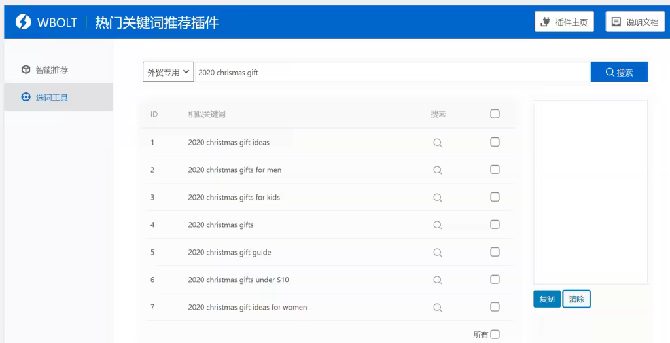This screenshot has height=343, width=670.
Task: Select '2020 christmas gift guide' checkbox
Action: tap(495, 251)
